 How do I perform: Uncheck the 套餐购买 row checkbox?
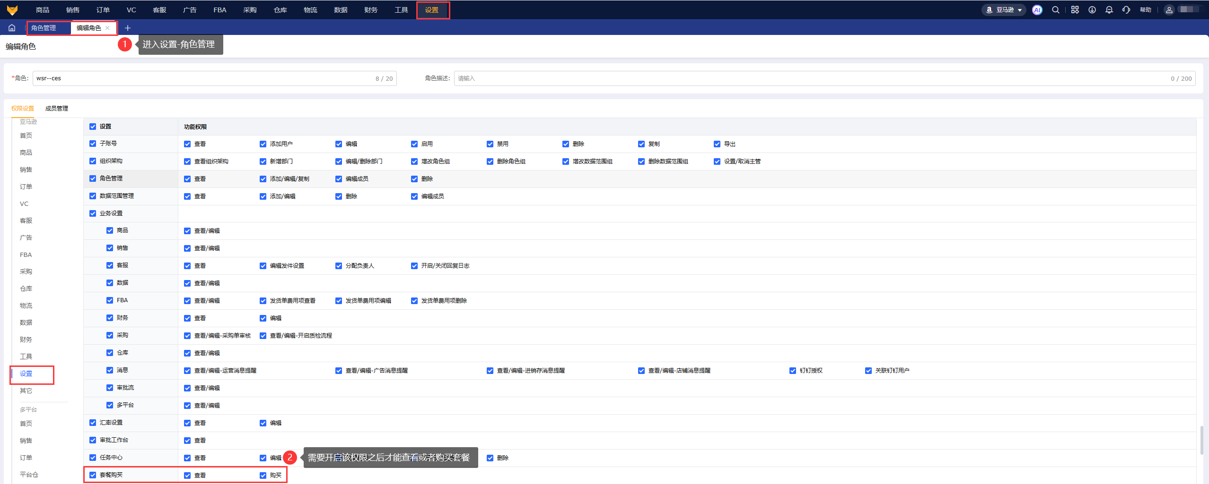pos(93,475)
